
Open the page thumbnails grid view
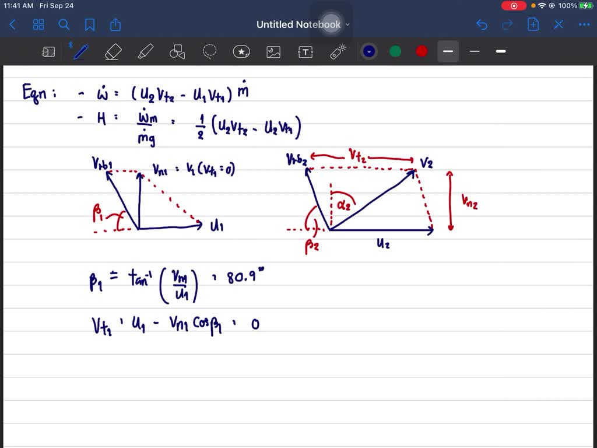point(38,24)
